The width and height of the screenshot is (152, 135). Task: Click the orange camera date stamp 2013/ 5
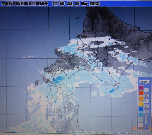[x=142, y=128]
